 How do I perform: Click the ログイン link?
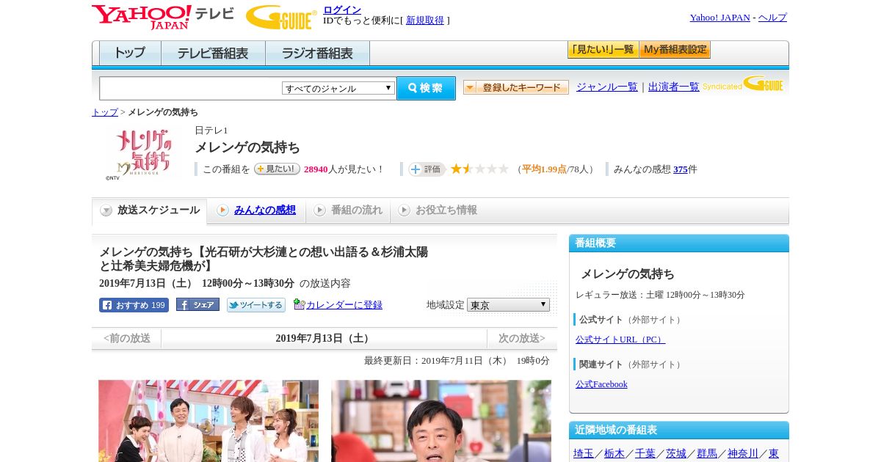coord(342,10)
